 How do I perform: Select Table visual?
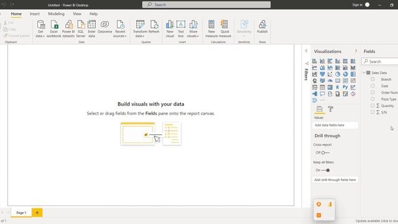click(322, 87)
